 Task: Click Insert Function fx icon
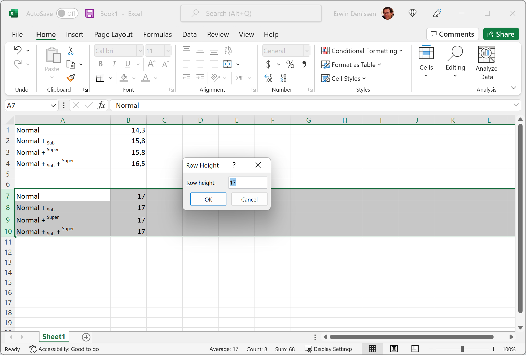click(101, 105)
